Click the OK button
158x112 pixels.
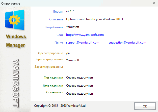tap(145, 106)
